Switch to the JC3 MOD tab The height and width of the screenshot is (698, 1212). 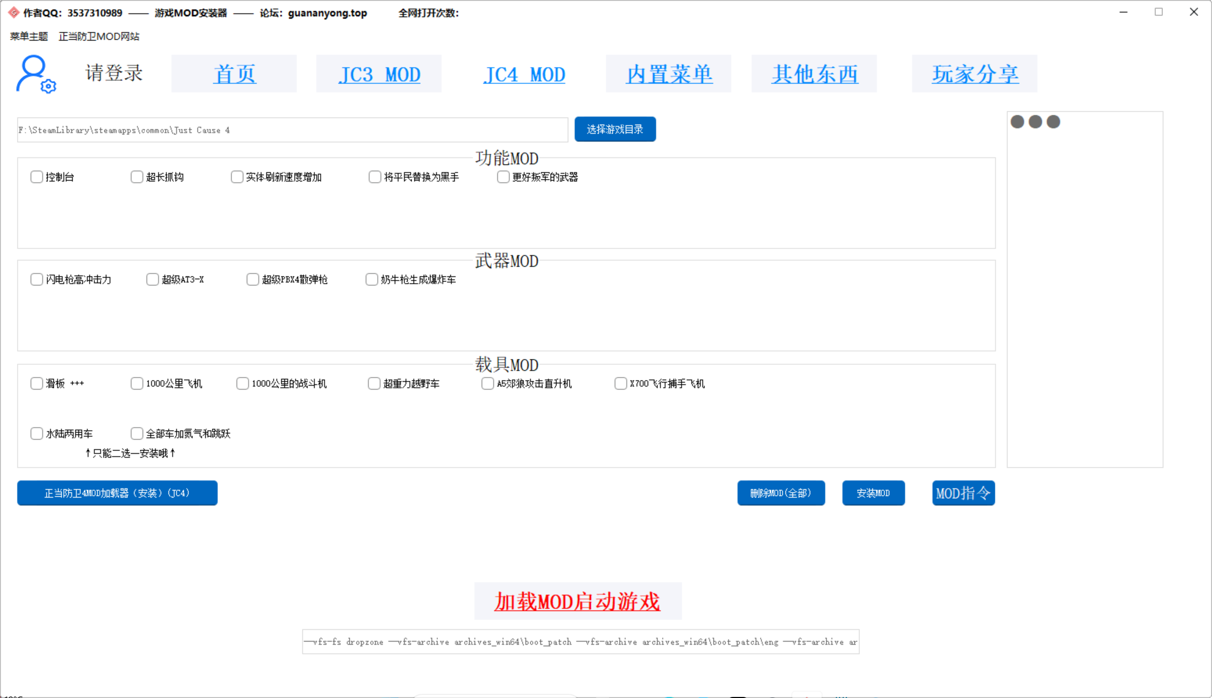379,74
